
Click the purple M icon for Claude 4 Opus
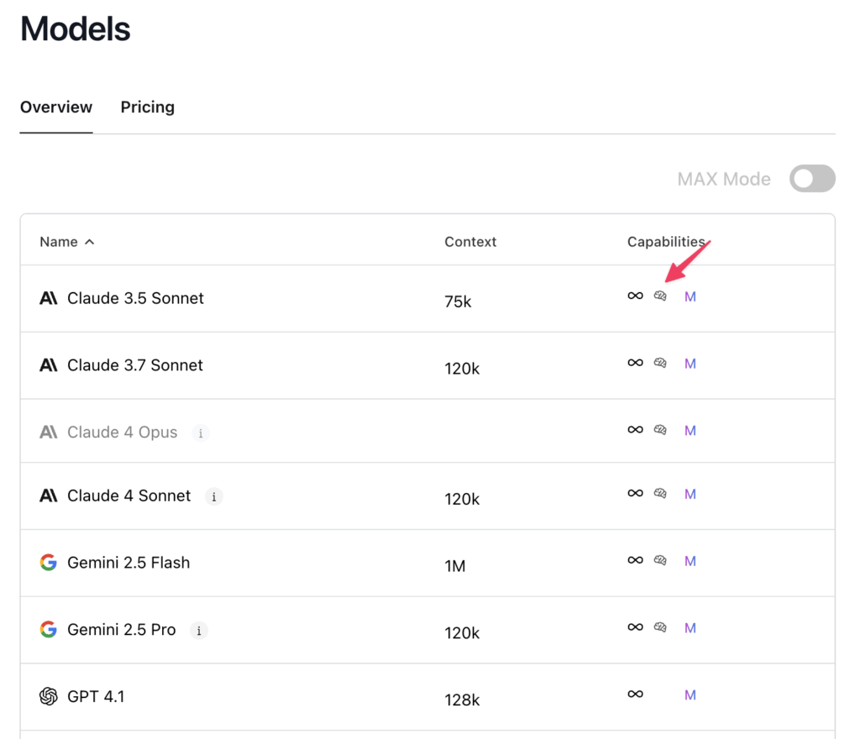pos(690,430)
